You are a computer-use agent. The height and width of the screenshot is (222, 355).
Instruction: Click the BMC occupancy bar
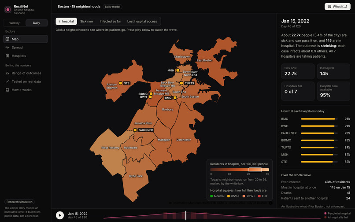pyautogui.click(x=319, y=118)
